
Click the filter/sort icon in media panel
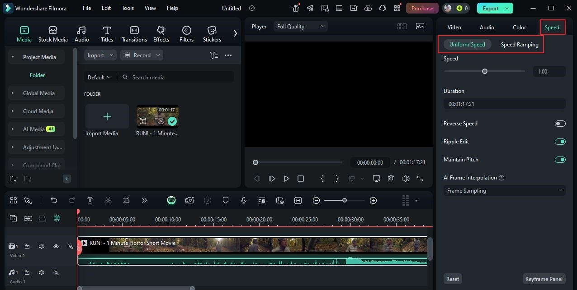pos(214,55)
